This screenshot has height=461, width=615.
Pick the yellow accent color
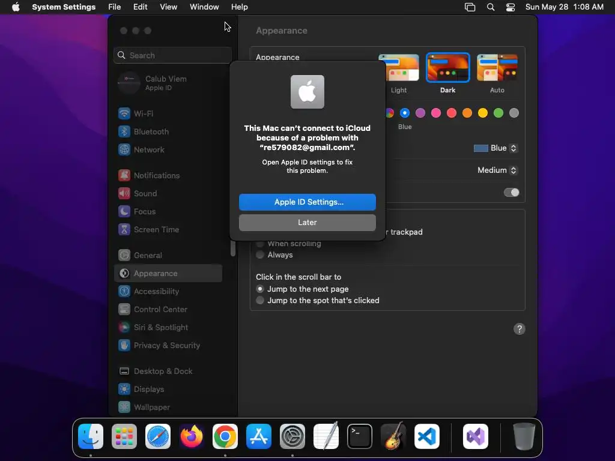[483, 113]
